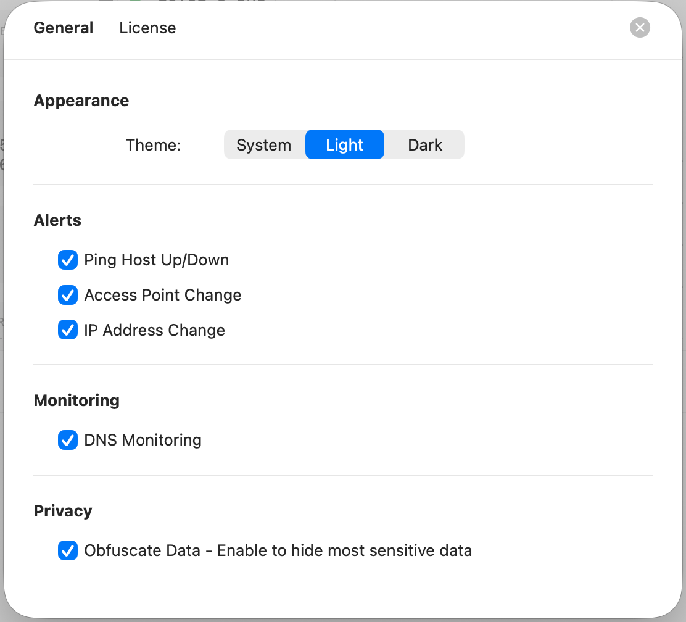Uncheck the Obfuscate Data checkbox
The width and height of the screenshot is (686, 622).
coord(67,550)
